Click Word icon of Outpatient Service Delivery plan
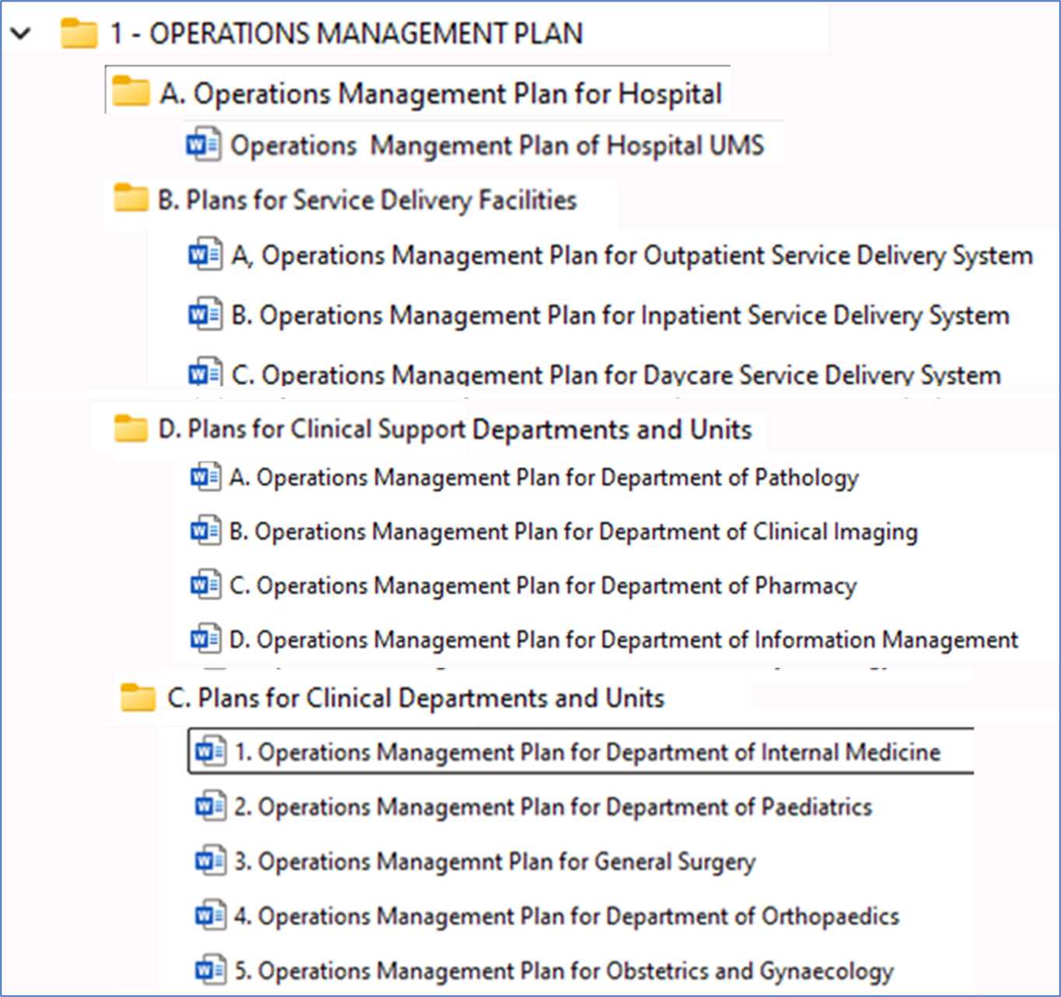The width and height of the screenshot is (1061, 997). tap(205, 255)
